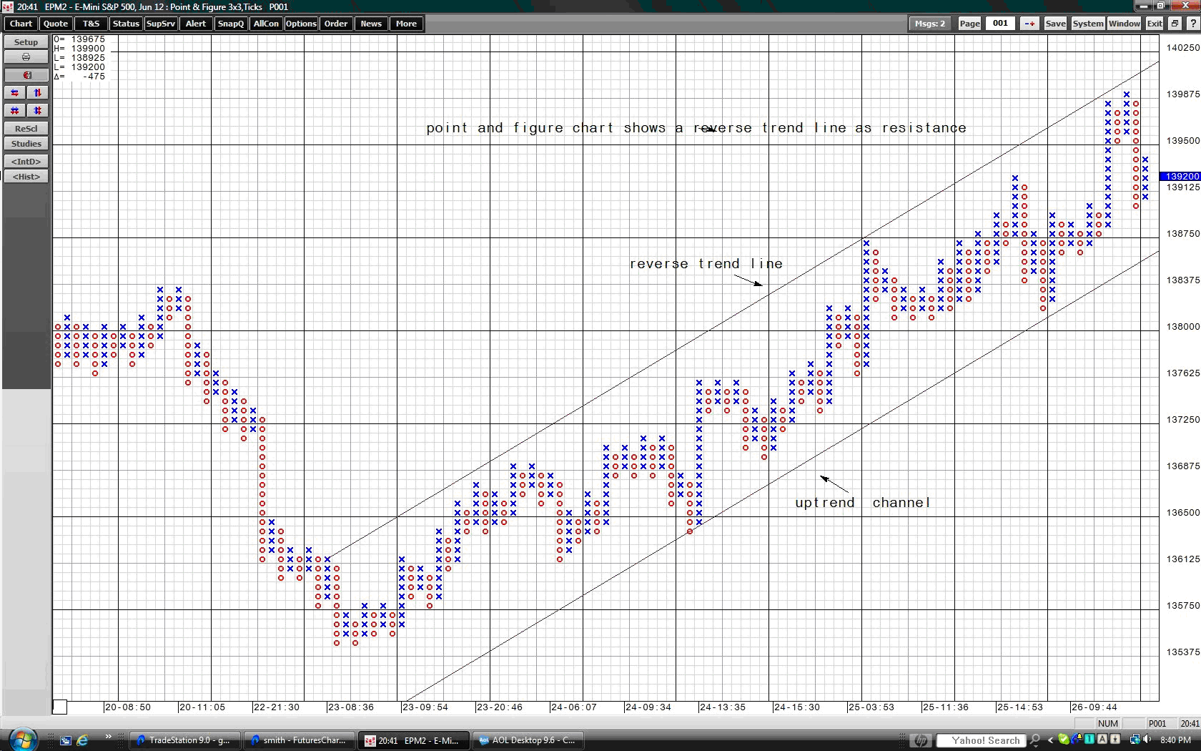
Task: Open help with the question mark button
Action: coord(1192,24)
